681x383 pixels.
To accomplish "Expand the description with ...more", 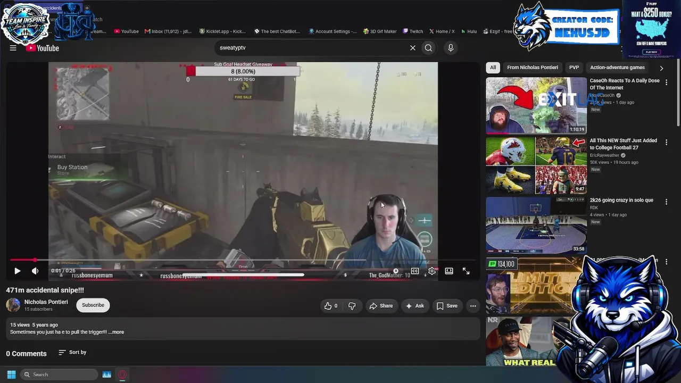I will pos(116,332).
